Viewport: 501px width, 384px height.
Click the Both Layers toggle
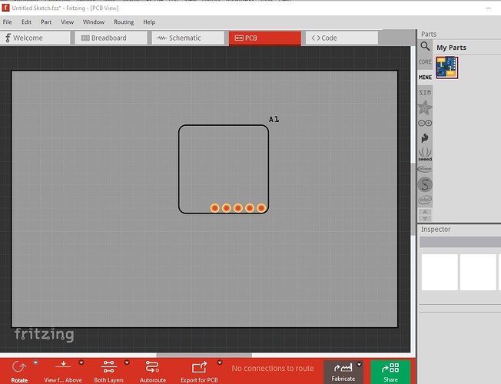point(108,367)
